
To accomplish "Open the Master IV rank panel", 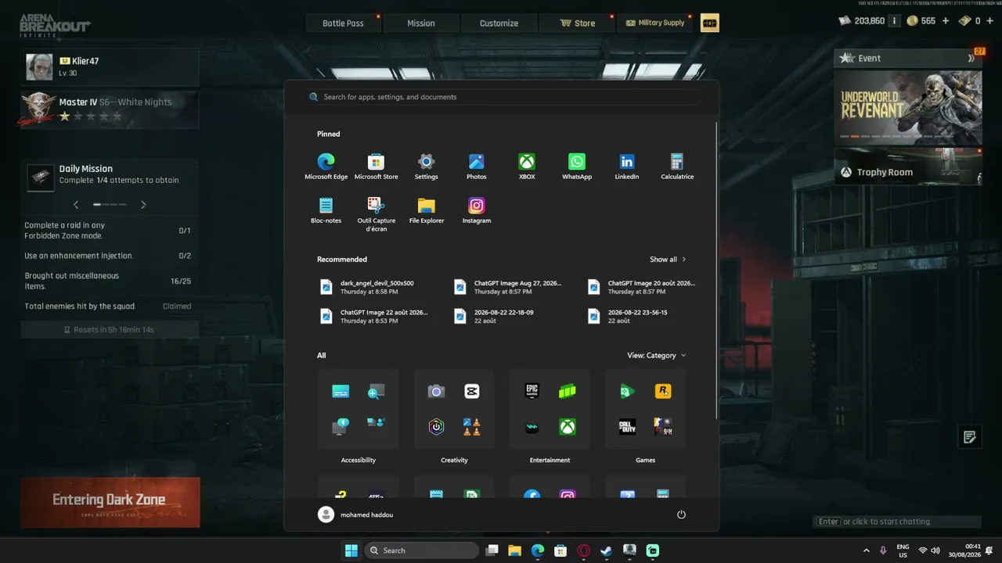I will [110, 109].
